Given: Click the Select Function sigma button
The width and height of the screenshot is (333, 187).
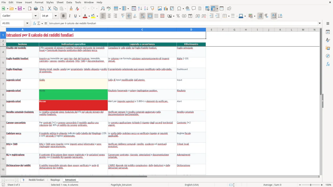Looking at the screenshot, I should pos(39,23).
